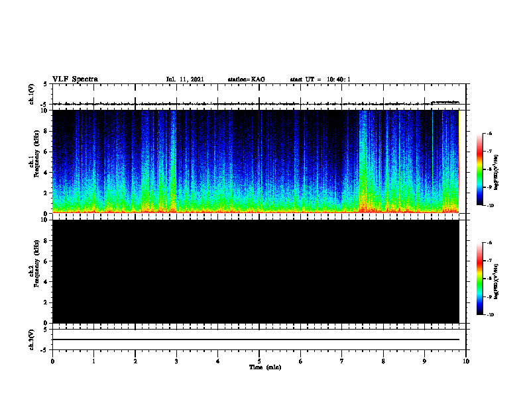Screen dimensions: 525x405
Task: Click the time-axis tick label "9"
Action: tap(424, 361)
